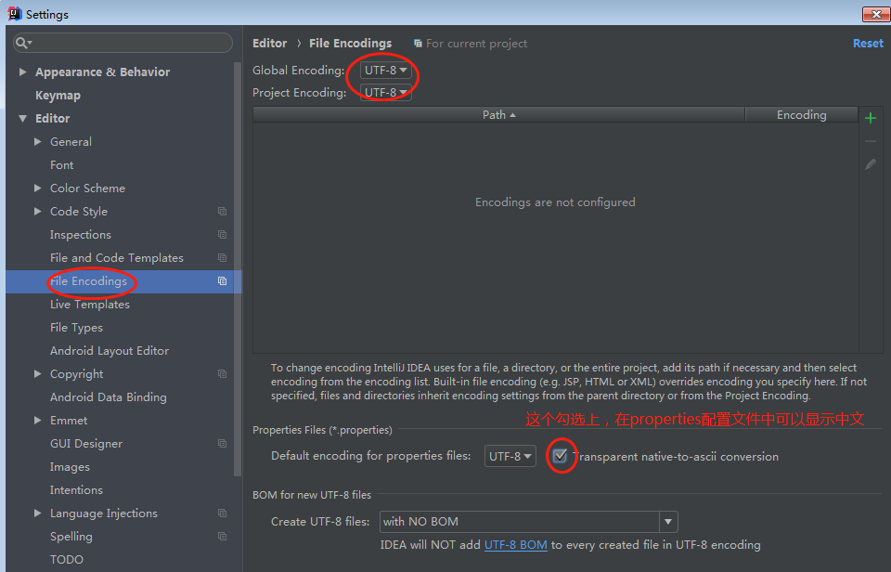The width and height of the screenshot is (891, 572).
Task: Open default encoding for properties files dropdown
Action: pos(510,456)
